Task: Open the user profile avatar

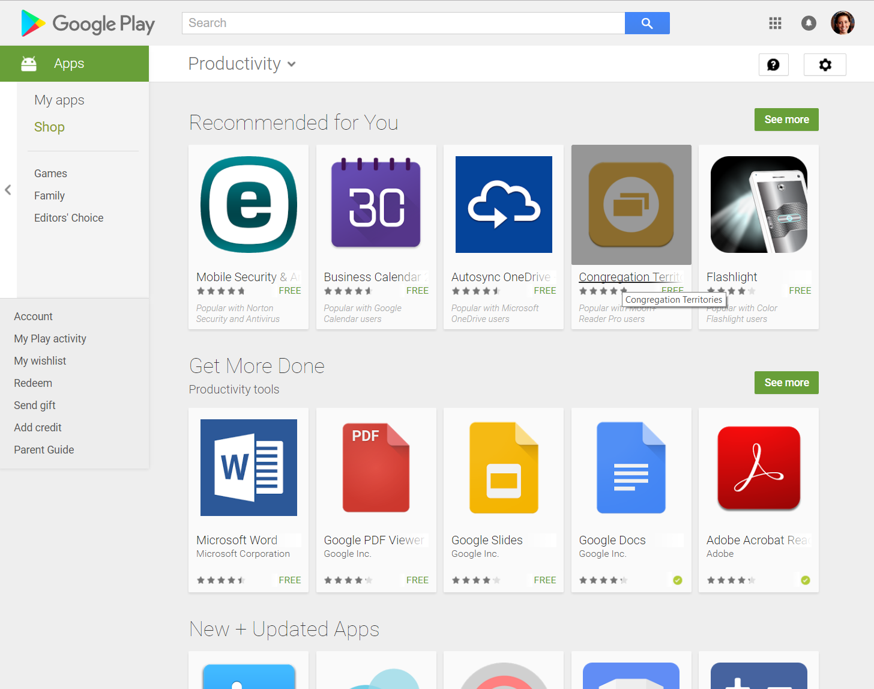Action: coord(842,23)
